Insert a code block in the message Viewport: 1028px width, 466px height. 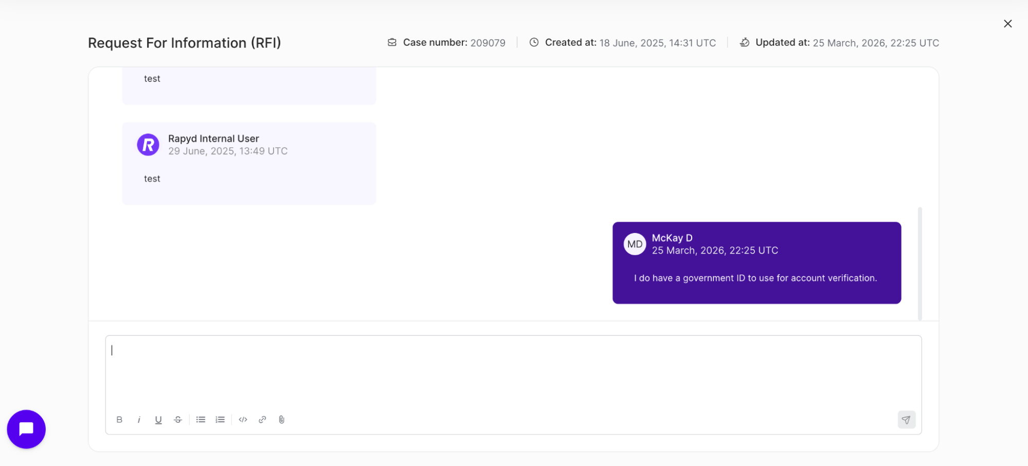click(243, 419)
